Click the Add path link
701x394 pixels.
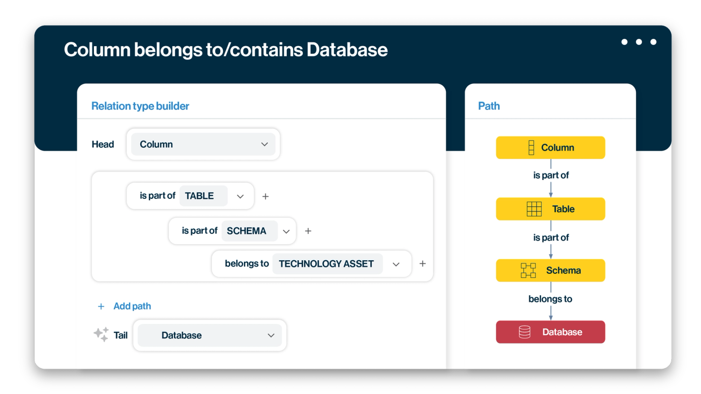point(132,306)
